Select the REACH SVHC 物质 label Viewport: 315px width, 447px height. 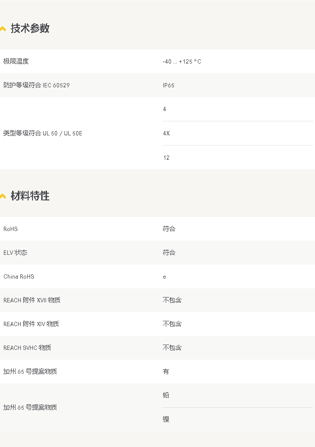click(x=27, y=348)
